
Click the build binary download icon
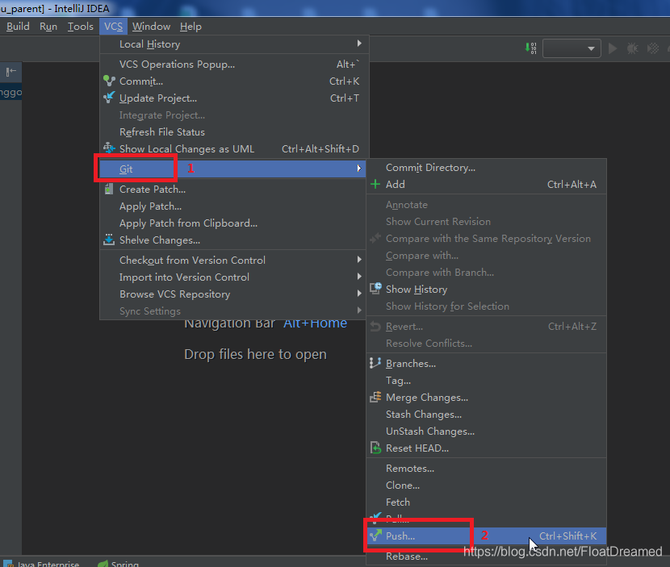tap(530, 48)
